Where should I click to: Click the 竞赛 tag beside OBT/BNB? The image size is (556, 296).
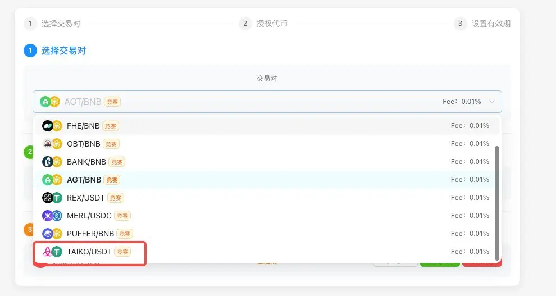[111, 144]
